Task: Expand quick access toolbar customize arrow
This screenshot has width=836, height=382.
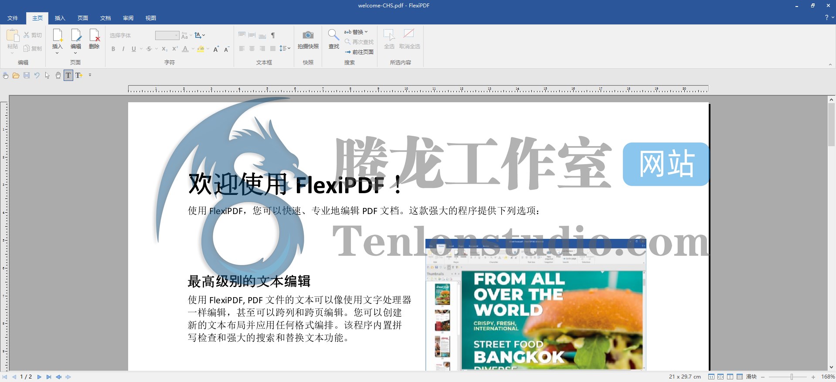Action: point(90,75)
